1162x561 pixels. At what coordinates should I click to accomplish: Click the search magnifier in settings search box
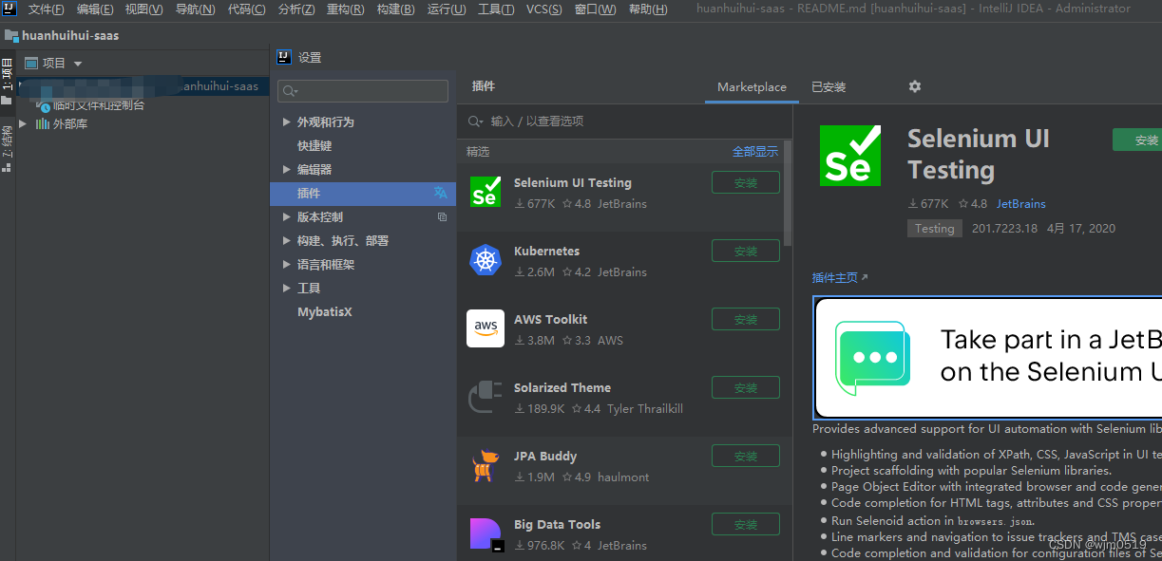tap(290, 91)
